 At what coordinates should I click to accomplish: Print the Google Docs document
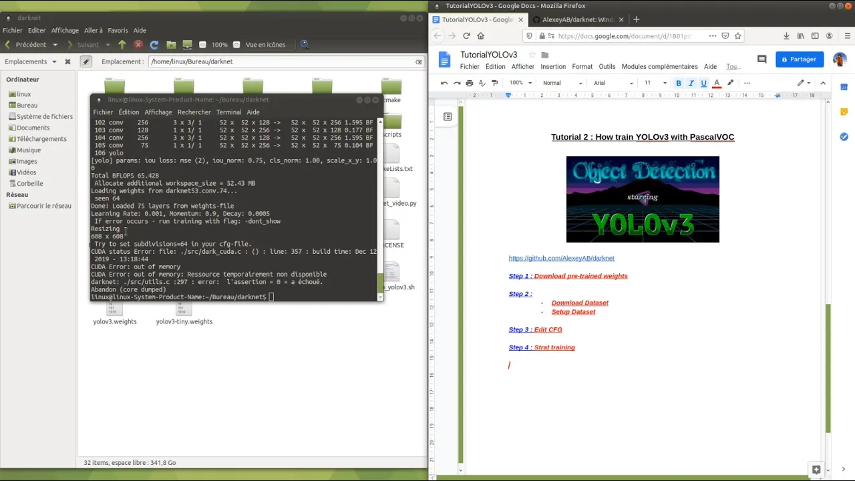coord(470,83)
